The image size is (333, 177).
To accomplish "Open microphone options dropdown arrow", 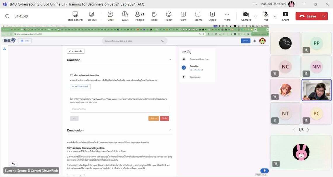I will click(275, 16).
